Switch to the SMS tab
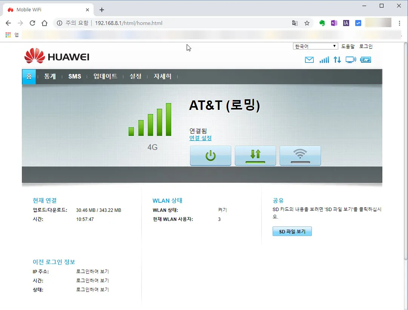The image size is (408, 310). pyautogui.click(x=74, y=76)
